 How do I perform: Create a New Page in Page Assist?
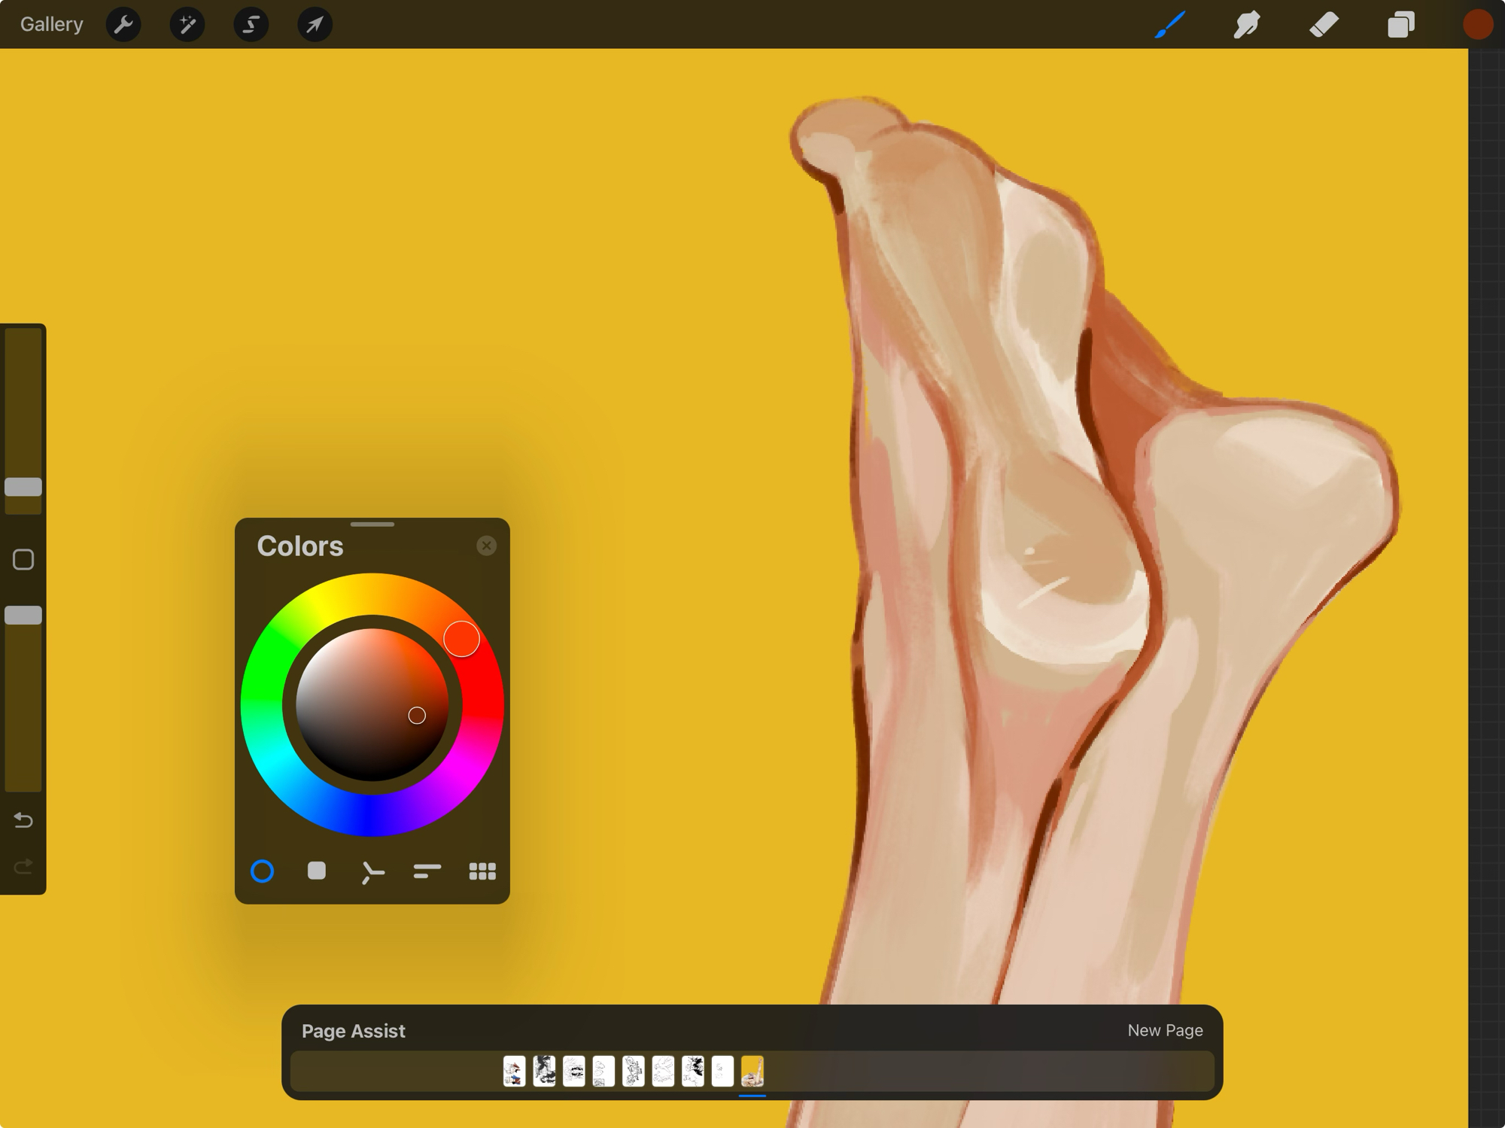tap(1164, 1030)
